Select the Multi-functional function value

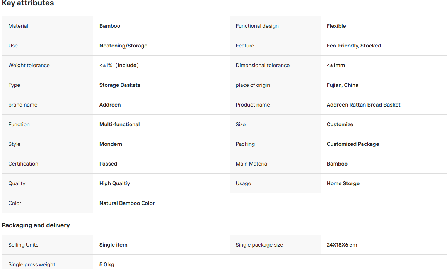(x=119, y=124)
